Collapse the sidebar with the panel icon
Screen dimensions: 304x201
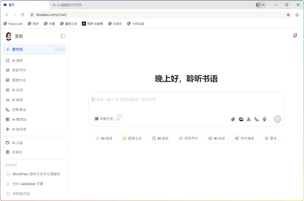(63, 36)
